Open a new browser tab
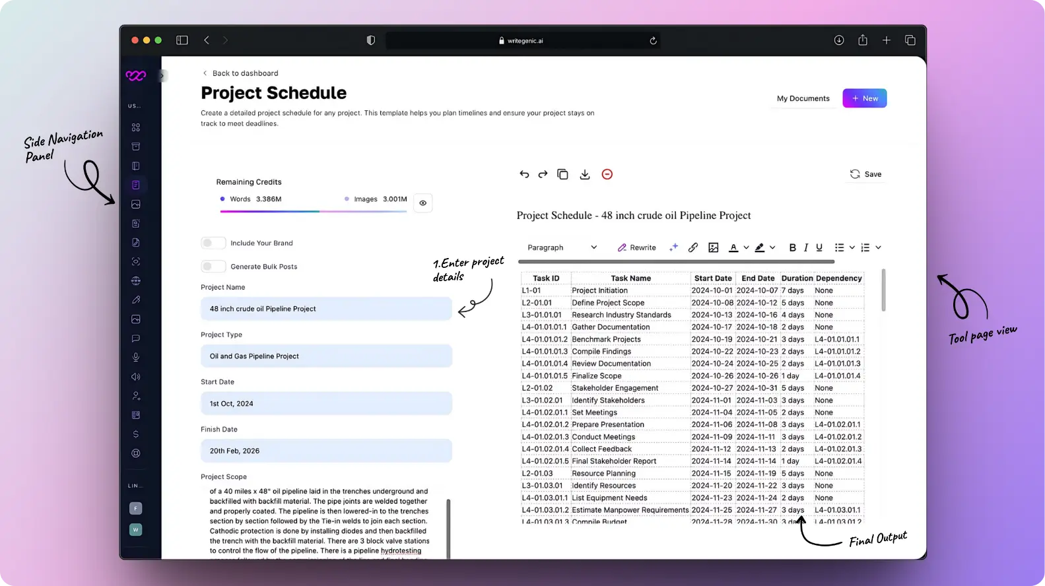 [887, 40]
